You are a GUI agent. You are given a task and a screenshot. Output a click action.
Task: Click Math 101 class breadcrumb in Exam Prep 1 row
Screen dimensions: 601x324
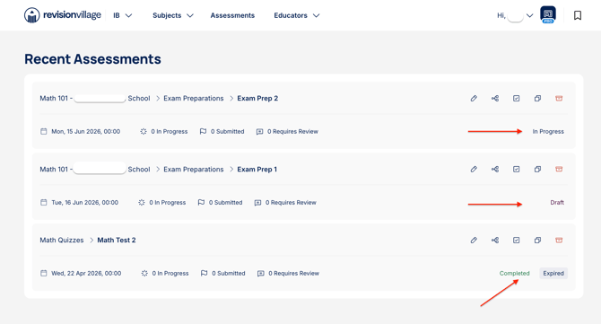pyautogui.click(x=95, y=169)
